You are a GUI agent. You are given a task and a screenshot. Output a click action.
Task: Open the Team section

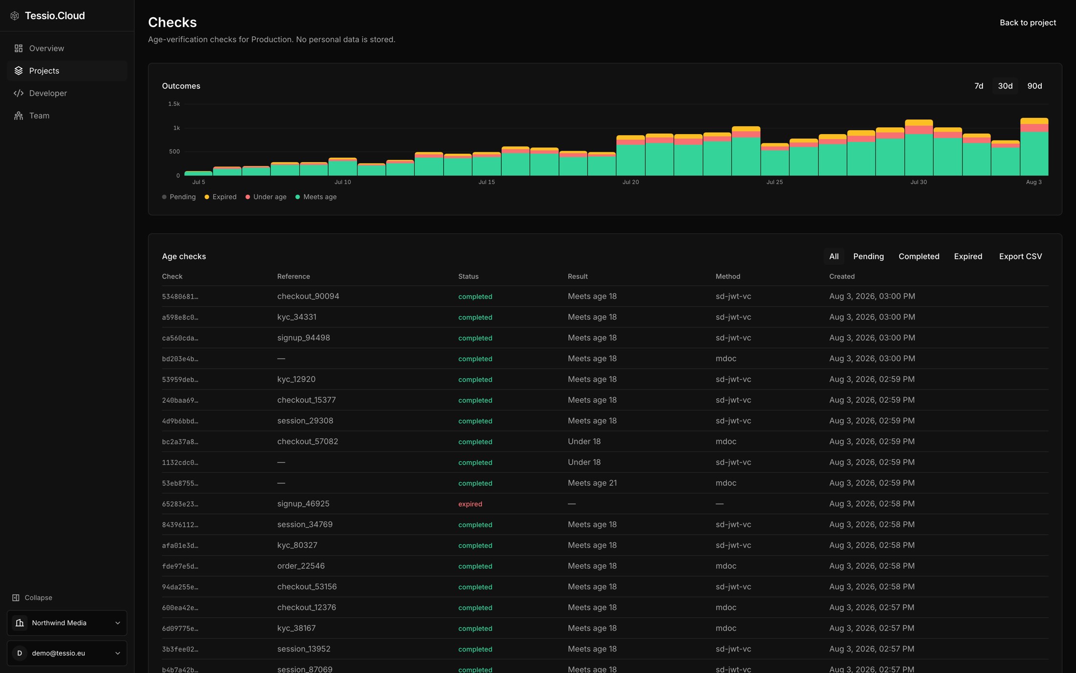coord(67,116)
